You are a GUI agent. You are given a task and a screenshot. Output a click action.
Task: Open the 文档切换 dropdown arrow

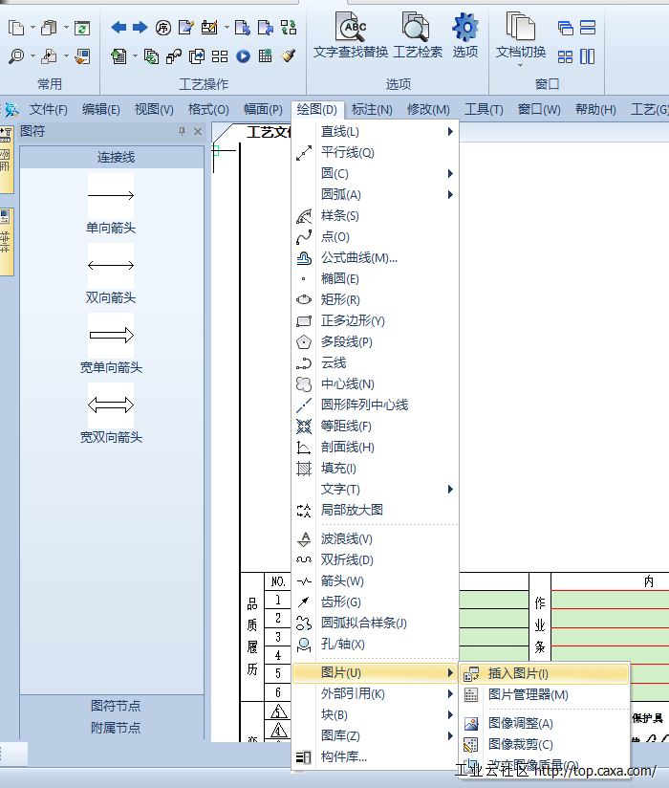coord(520,65)
